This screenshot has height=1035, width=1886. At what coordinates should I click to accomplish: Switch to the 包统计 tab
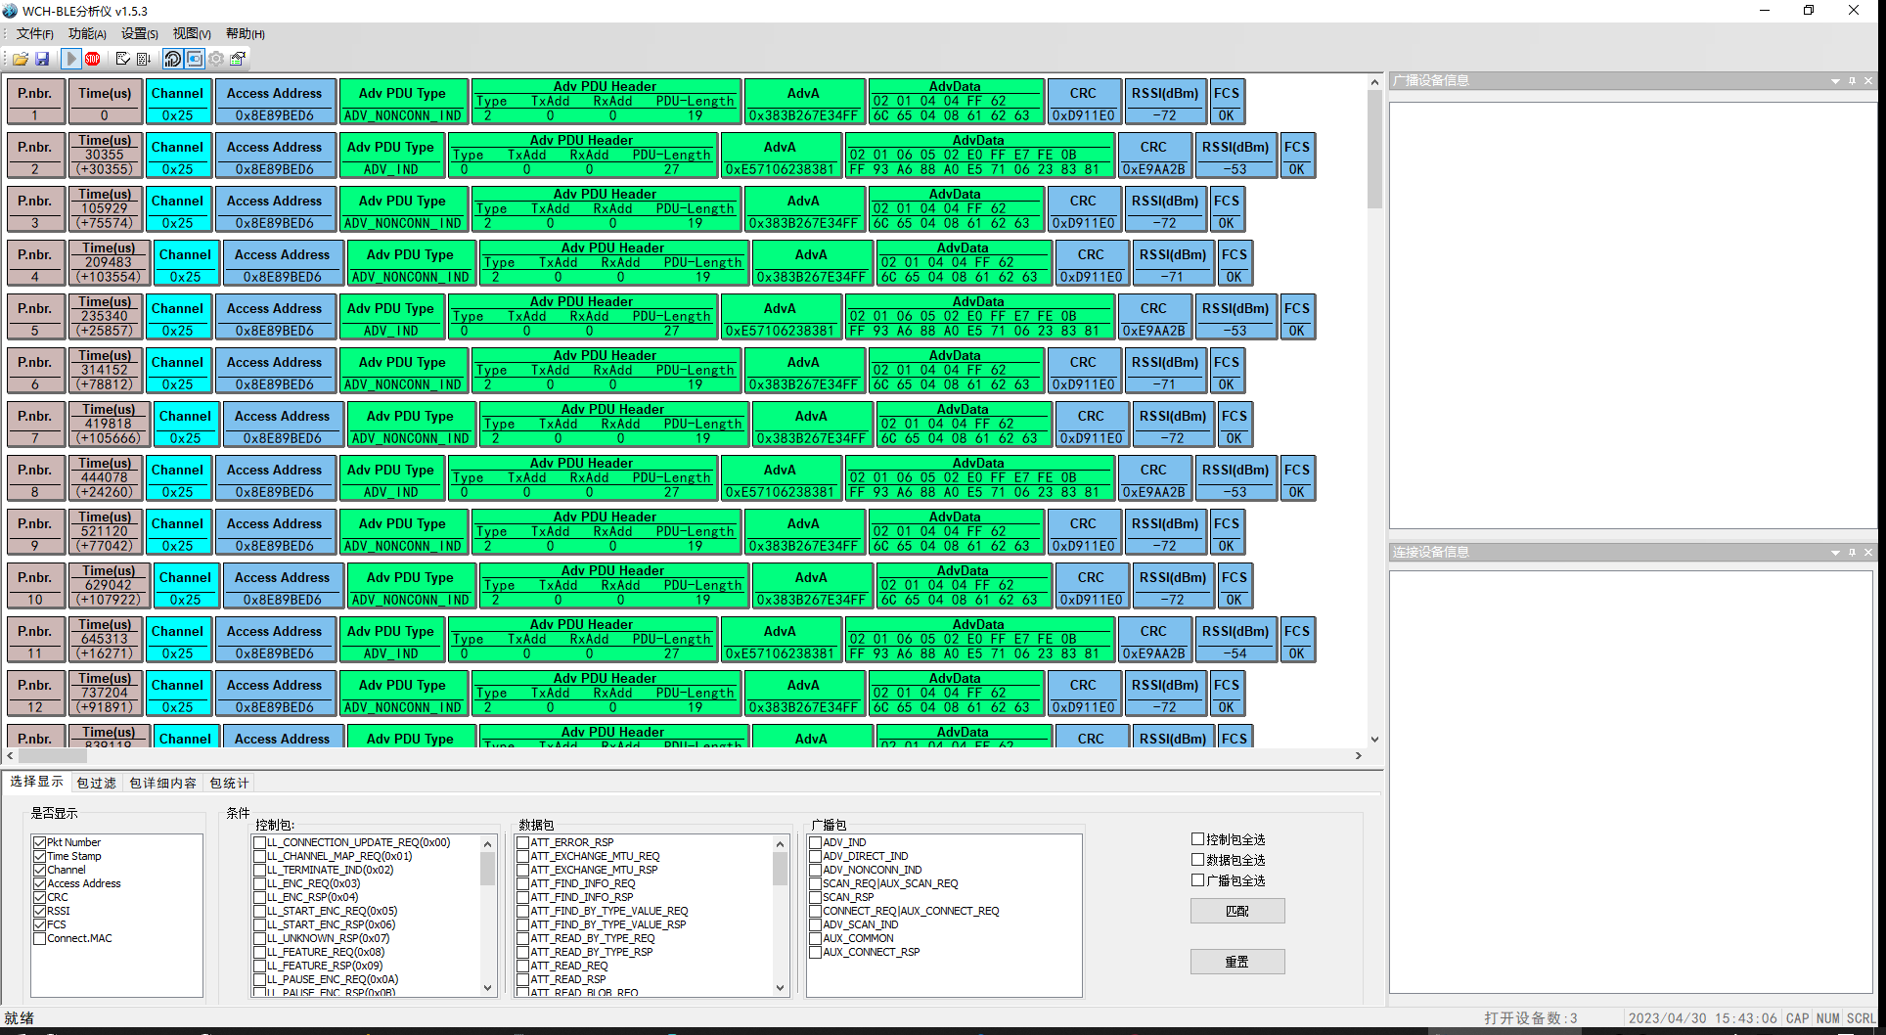coord(229,783)
